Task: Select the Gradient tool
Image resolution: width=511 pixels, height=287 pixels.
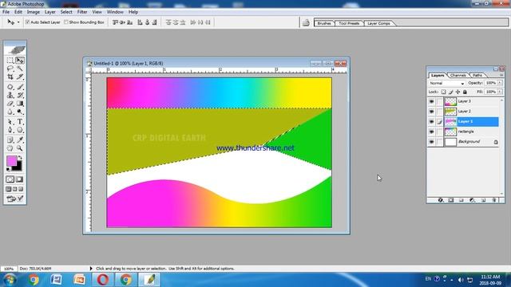Action: click(20, 104)
